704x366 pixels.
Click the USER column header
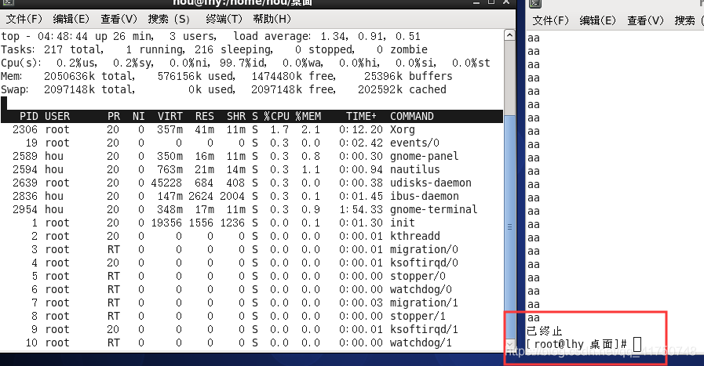tap(57, 116)
